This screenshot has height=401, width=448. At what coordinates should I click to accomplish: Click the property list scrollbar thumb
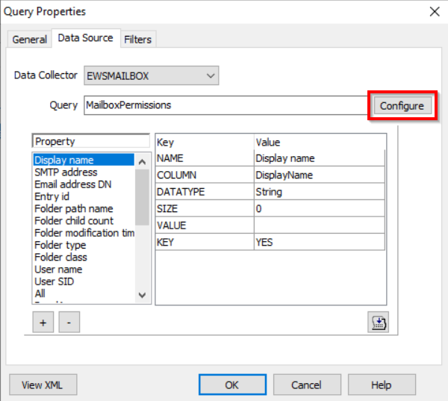(x=142, y=197)
